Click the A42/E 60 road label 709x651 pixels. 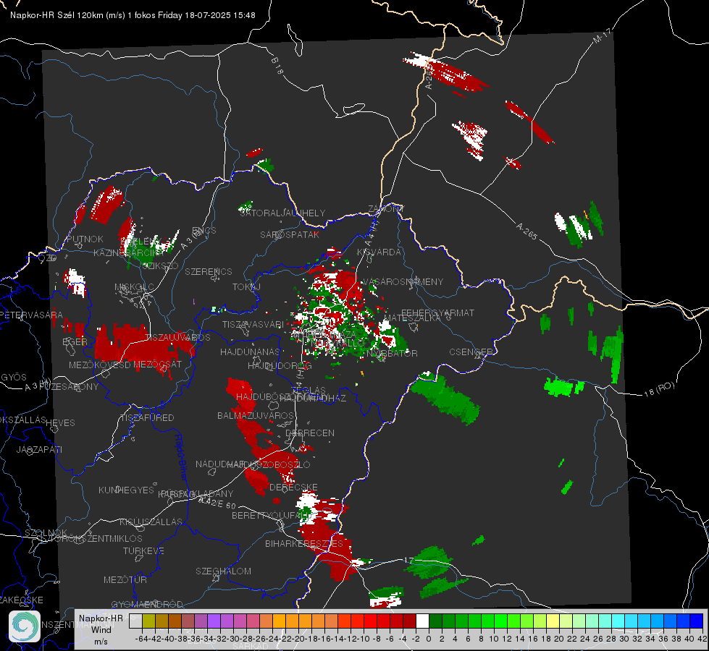pos(217,503)
